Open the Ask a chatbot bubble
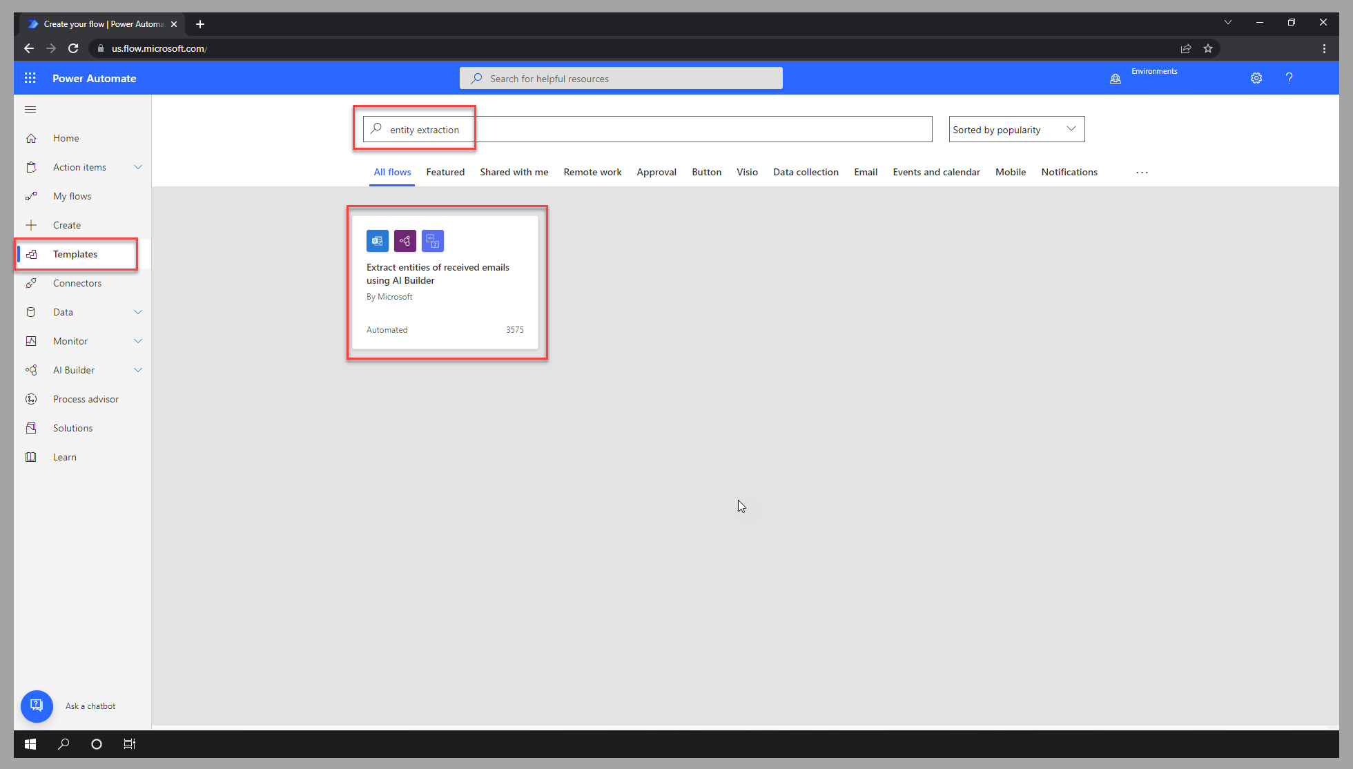Viewport: 1353px width, 769px height. [x=37, y=705]
